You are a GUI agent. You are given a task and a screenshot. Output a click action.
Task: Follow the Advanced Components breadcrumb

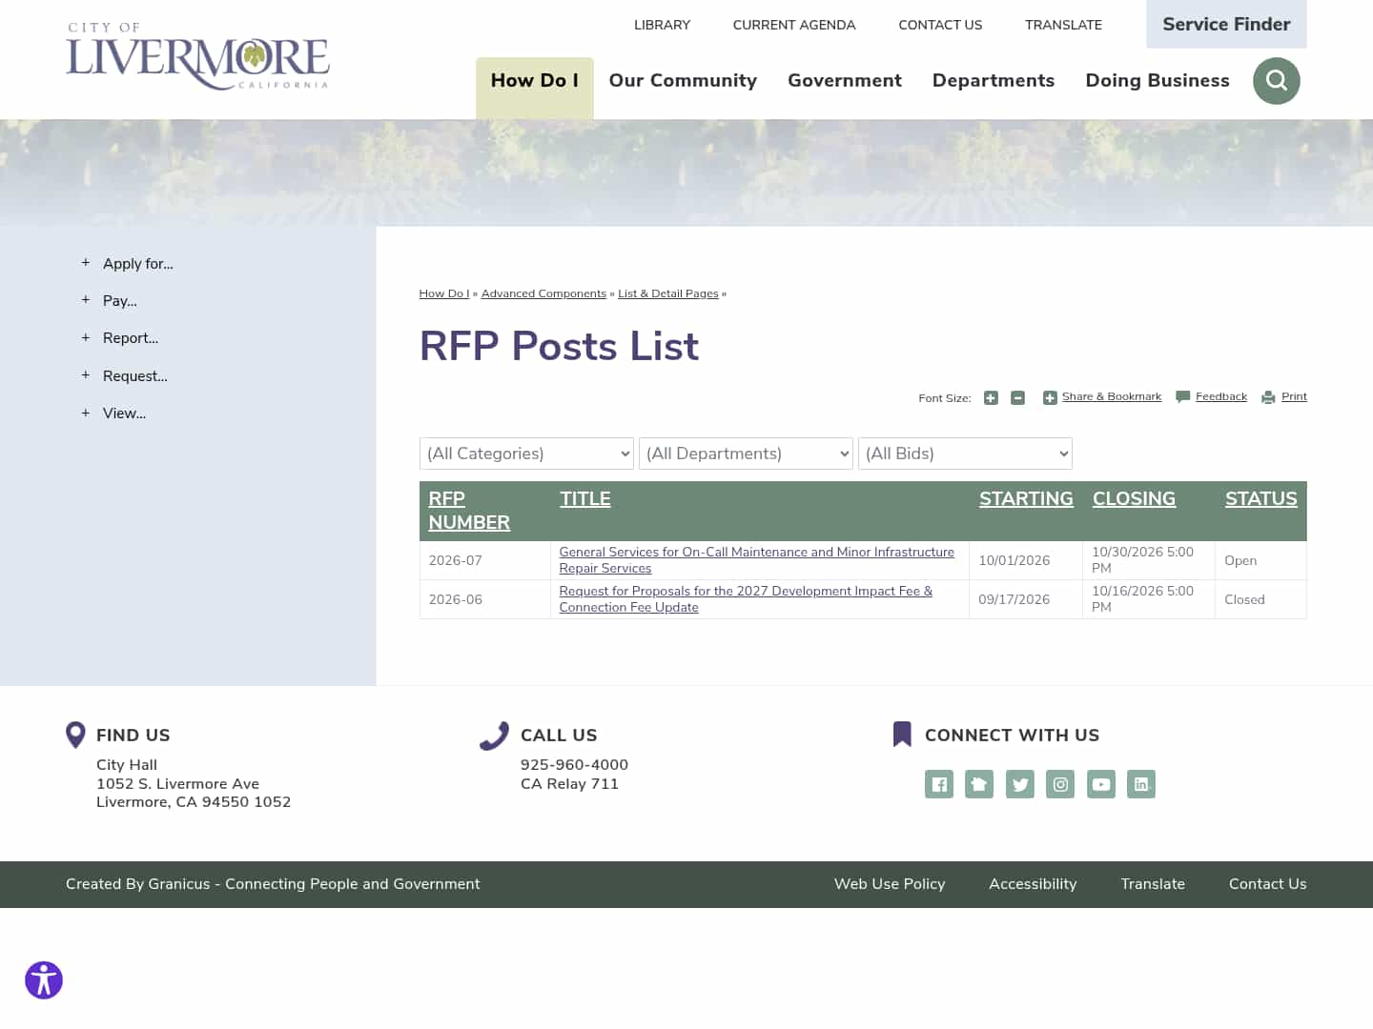click(543, 293)
